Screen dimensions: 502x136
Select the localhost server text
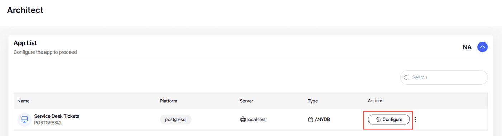click(256, 120)
